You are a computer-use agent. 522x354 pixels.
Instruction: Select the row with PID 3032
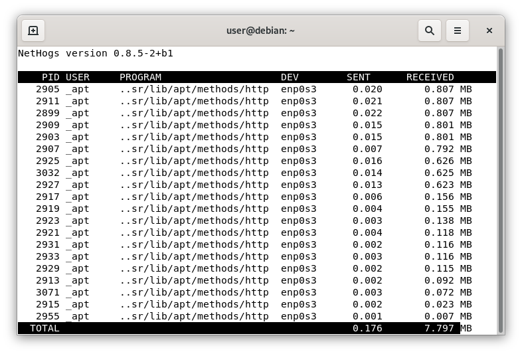pyautogui.click(x=257, y=173)
